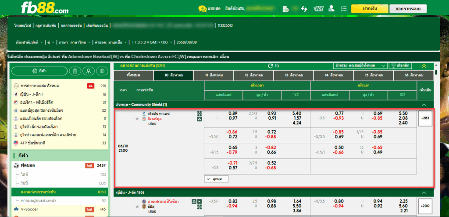Viewport: 449px width, 217px height.
Task: Open +200 more markets for Sanfrecce match
Action: 425,206
